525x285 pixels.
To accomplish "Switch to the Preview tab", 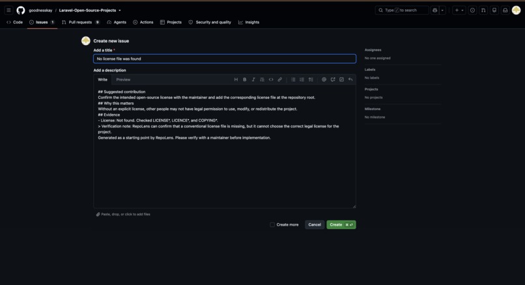I will pyautogui.click(x=123, y=79).
